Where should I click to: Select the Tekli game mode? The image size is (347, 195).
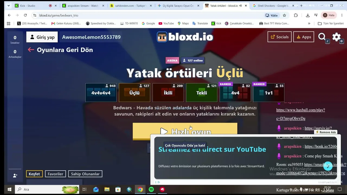[202, 93]
